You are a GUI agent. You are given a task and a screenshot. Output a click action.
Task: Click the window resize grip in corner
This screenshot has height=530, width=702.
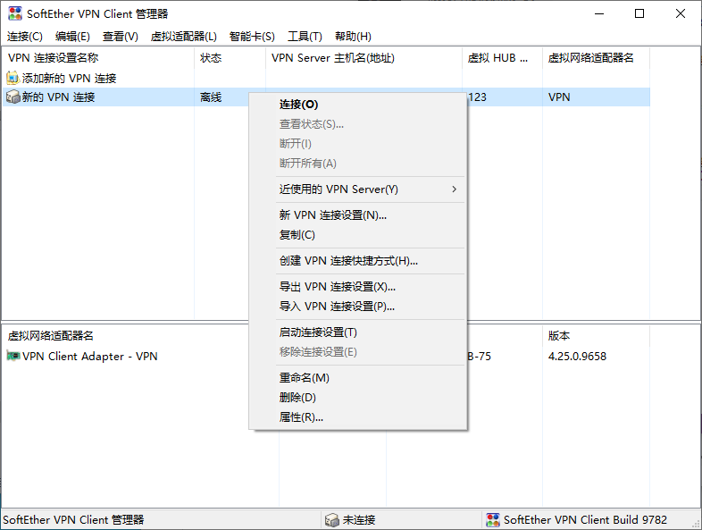[x=696, y=524]
